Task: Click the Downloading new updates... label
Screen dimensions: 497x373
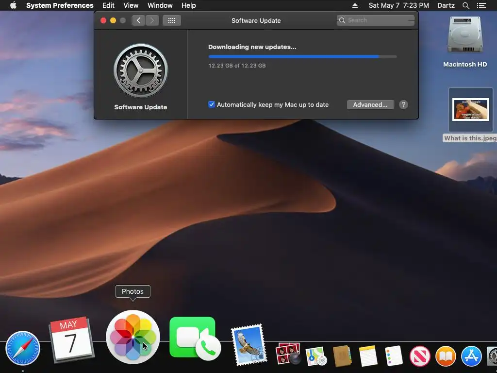Action: pos(252,47)
